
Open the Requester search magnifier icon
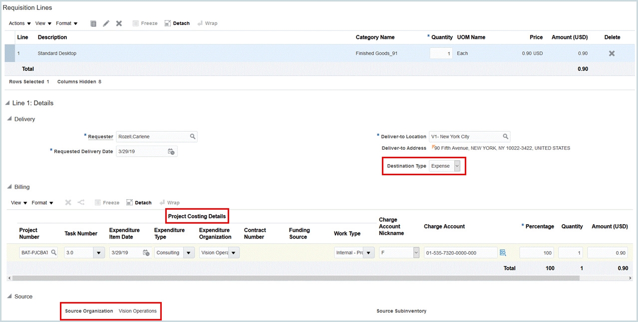pyautogui.click(x=192, y=136)
